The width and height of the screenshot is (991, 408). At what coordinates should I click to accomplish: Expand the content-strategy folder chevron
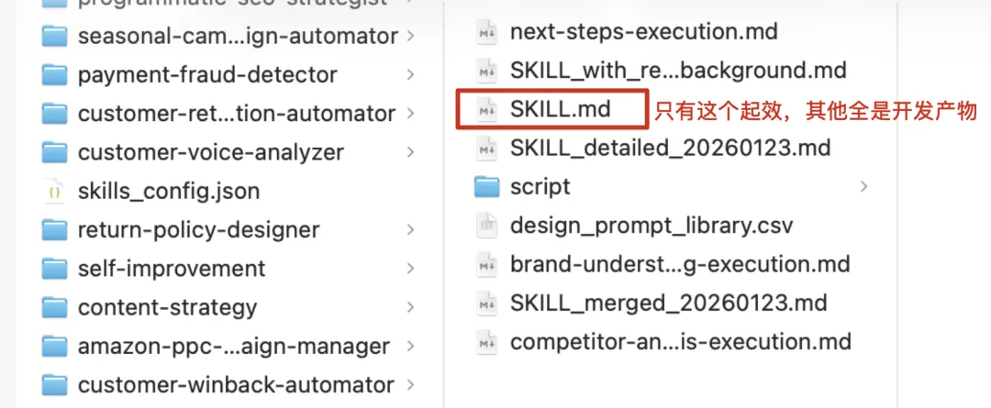(x=410, y=308)
